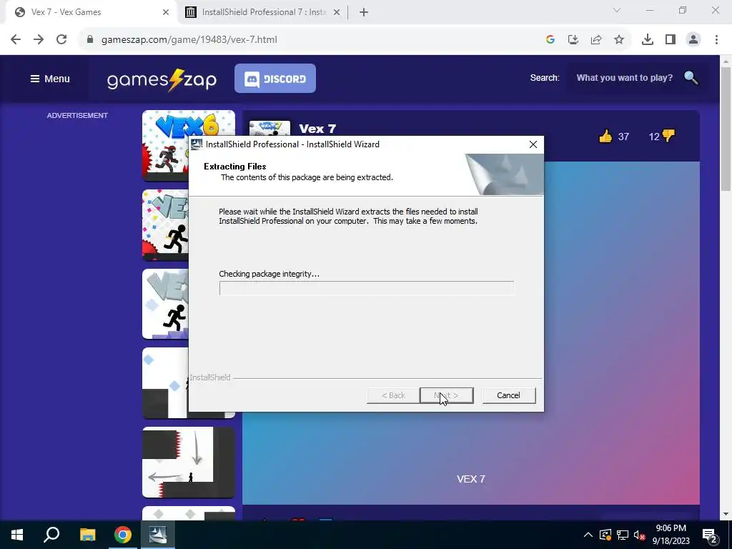The width and height of the screenshot is (732, 549).
Task: Click the Next button in wizard
Action: (446, 395)
